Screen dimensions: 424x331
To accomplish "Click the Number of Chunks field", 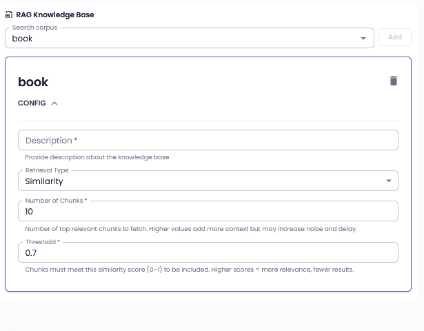I will (208, 211).
